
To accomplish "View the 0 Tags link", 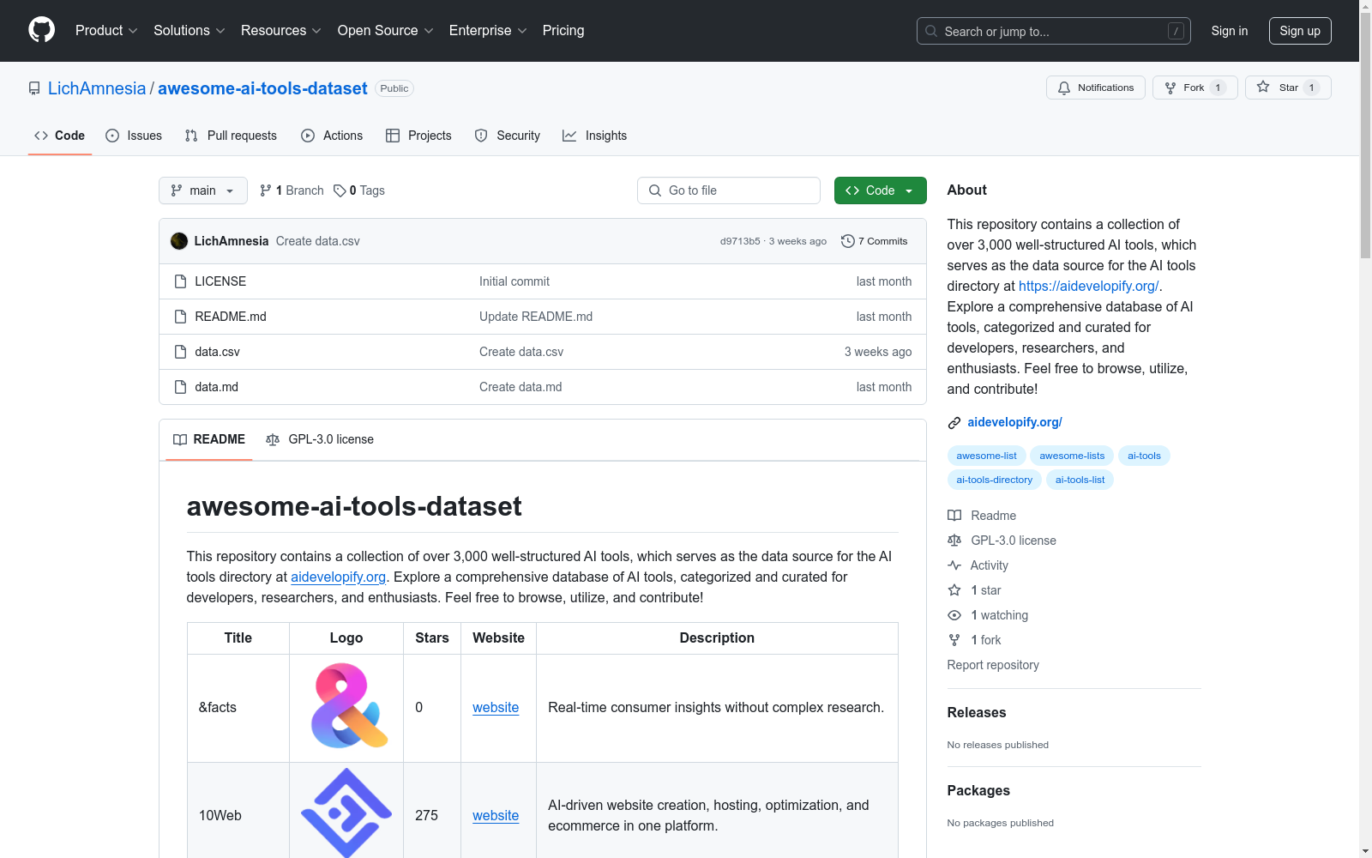I will point(359,190).
